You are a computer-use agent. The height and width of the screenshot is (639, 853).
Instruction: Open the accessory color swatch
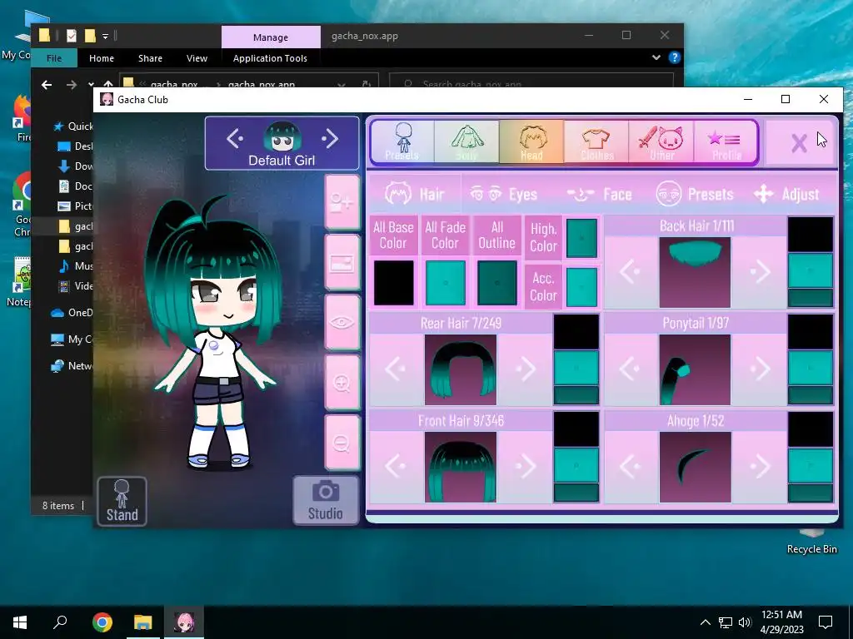click(x=581, y=287)
